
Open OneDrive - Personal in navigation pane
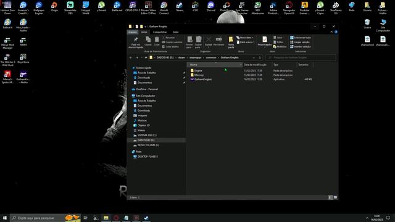tap(147, 89)
